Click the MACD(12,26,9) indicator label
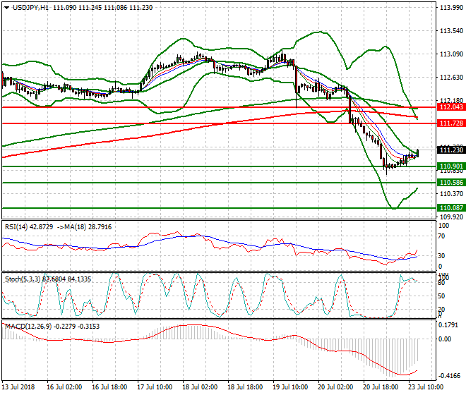 click(26, 328)
